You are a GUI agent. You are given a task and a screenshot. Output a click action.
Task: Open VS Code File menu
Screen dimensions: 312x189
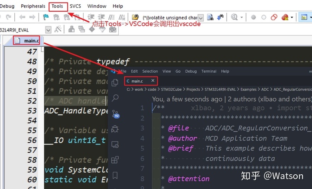[x=123, y=71]
